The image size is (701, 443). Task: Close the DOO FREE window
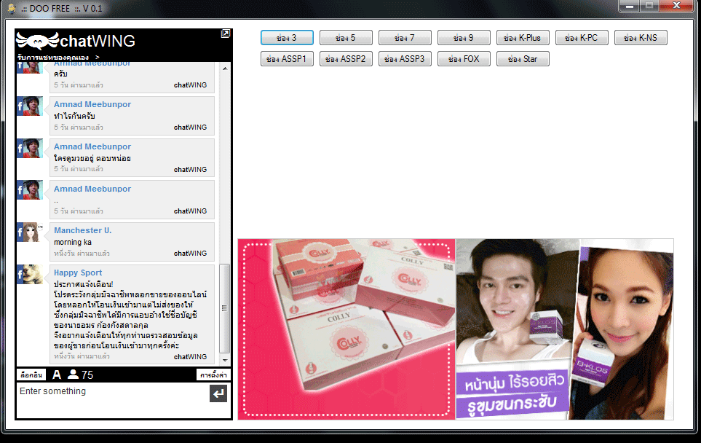click(676, 6)
